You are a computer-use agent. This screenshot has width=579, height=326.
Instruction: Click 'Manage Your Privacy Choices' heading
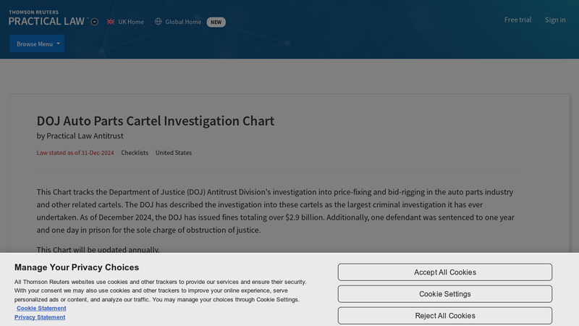[77, 267]
